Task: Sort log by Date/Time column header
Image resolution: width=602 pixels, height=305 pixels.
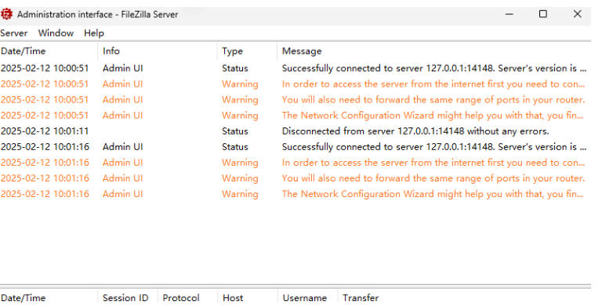Action: pyautogui.click(x=49, y=51)
